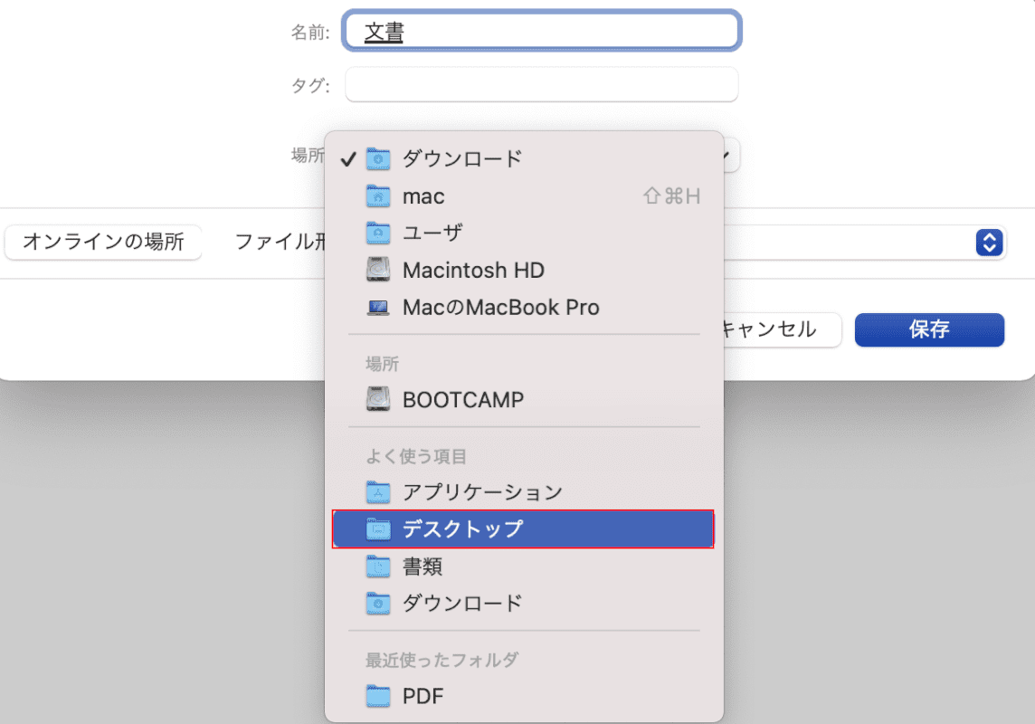Click the 保存 button
This screenshot has width=1035, height=724.
929,329
